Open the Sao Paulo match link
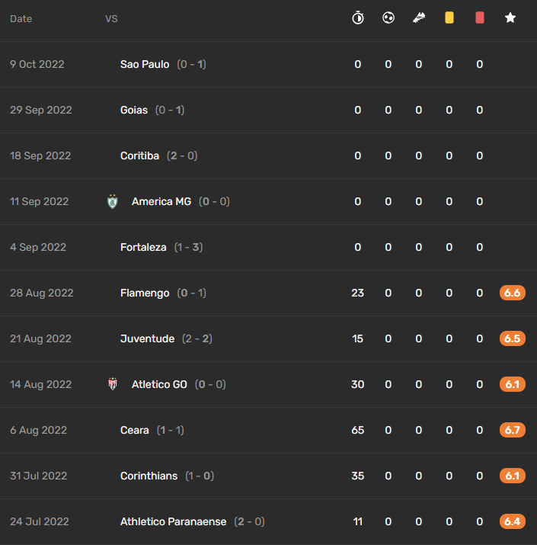537x545 pixels. (145, 64)
